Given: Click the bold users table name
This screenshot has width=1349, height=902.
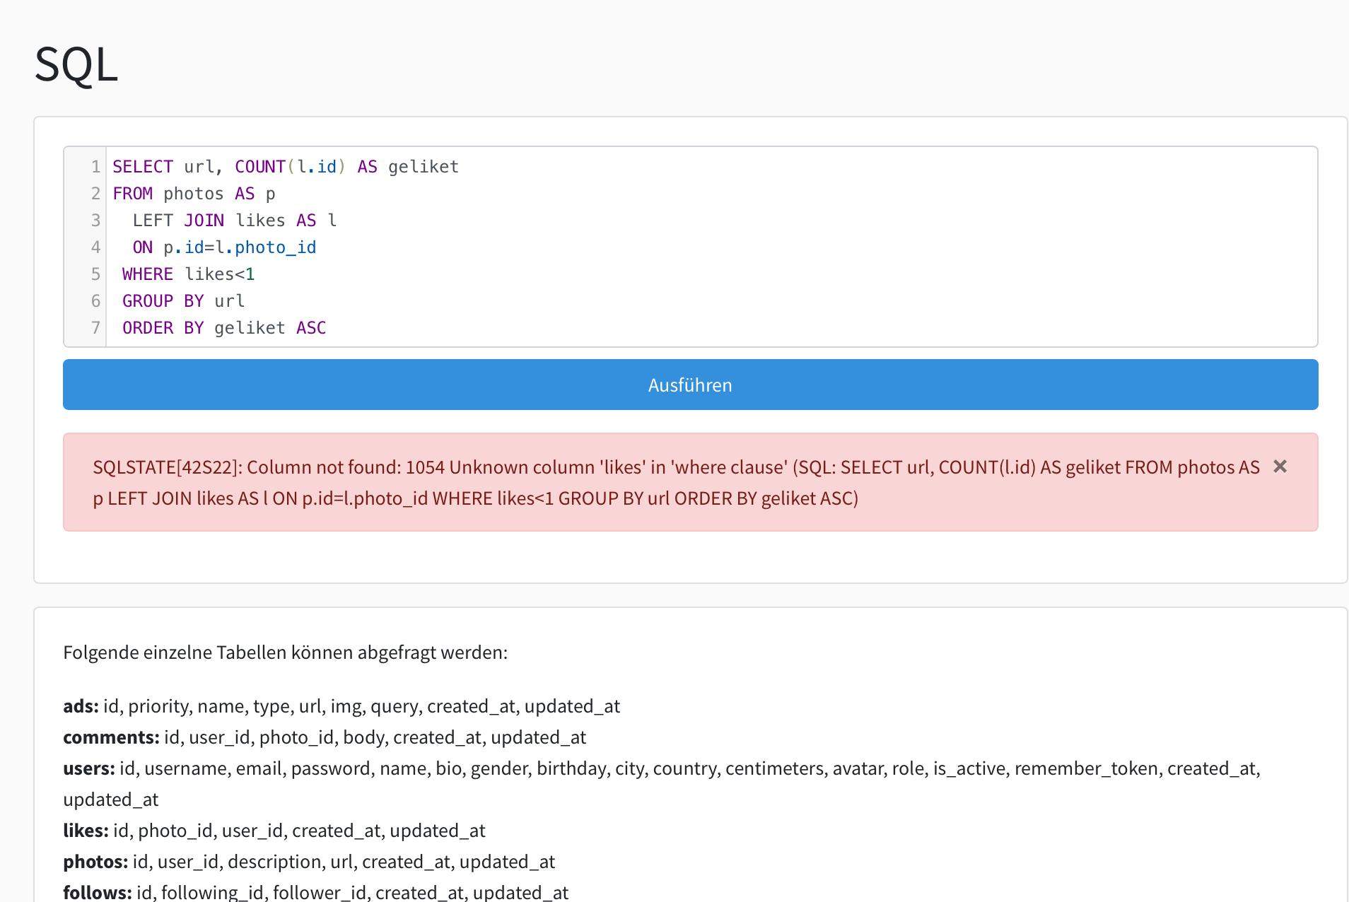Looking at the screenshot, I should [x=88, y=768].
